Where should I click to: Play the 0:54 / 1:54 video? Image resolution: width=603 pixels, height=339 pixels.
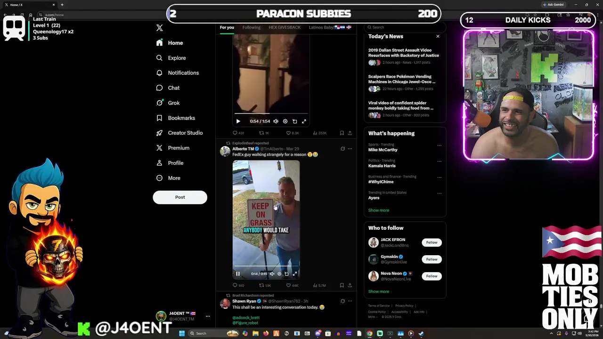[x=238, y=121]
